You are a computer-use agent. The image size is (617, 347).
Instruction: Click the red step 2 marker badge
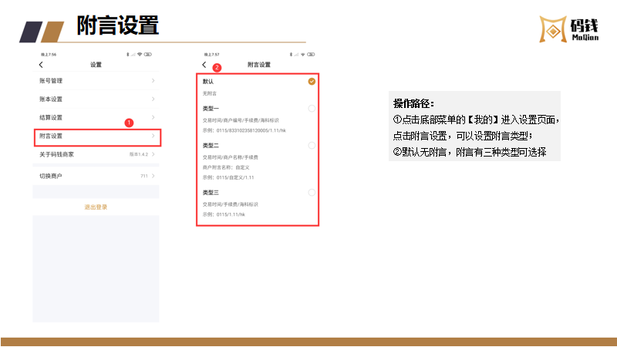tap(217, 68)
